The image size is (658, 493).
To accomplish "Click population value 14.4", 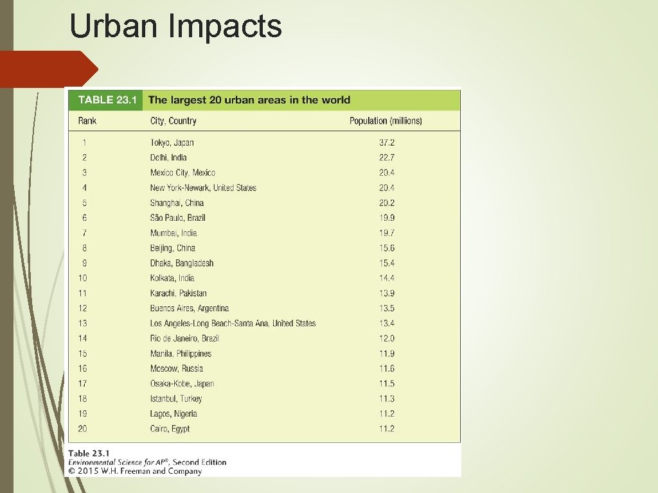I will click(x=386, y=278).
